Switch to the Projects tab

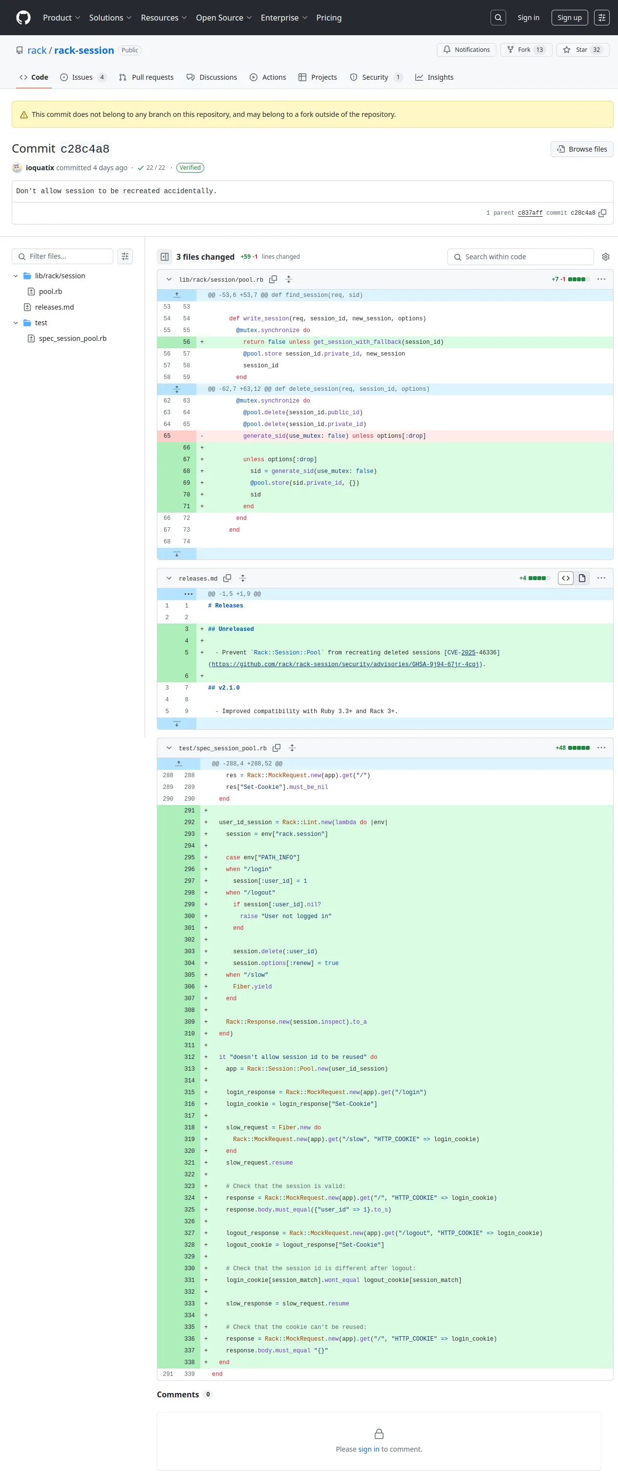[x=318, y=77]
